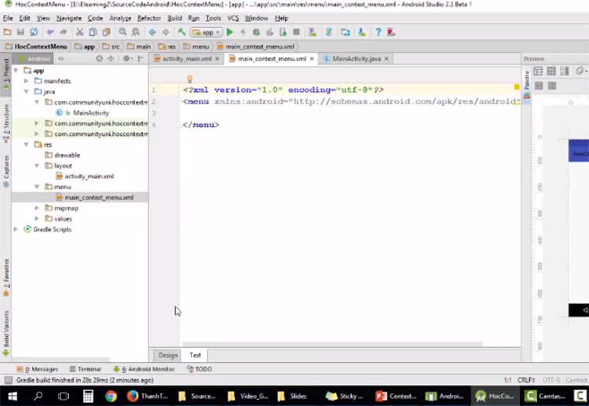Open the app run configuration dropdown

pyautogui.click(x=207, y=32)
